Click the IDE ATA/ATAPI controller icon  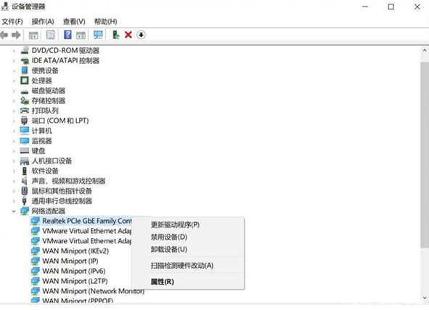(x=25, y=60)
